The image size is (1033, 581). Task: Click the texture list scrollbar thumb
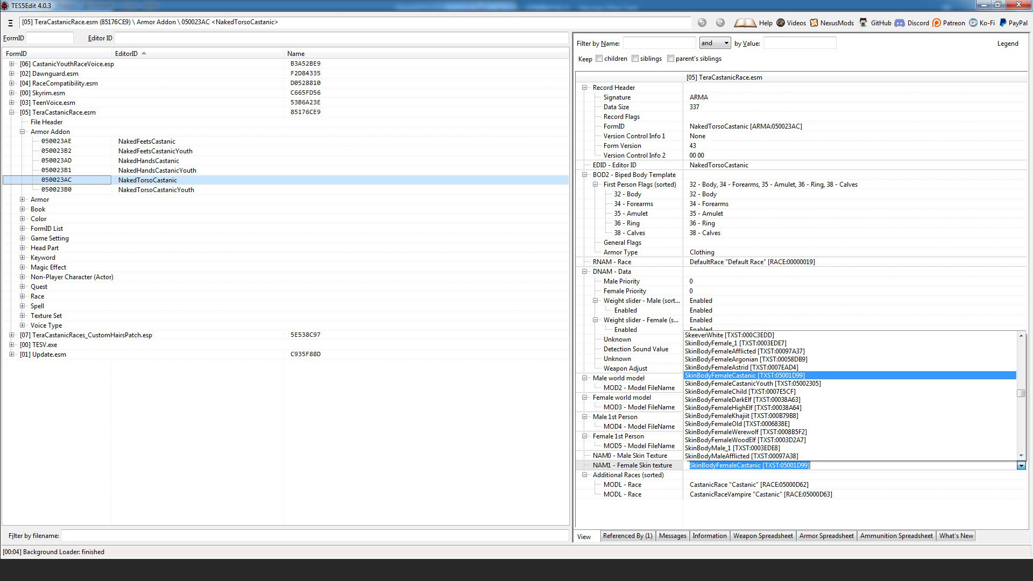click(x=1021, y=393)
